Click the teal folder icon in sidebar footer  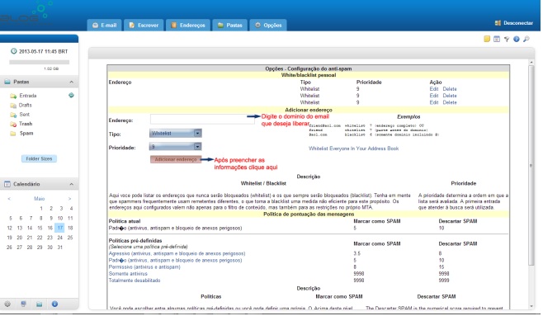(39, 304)
